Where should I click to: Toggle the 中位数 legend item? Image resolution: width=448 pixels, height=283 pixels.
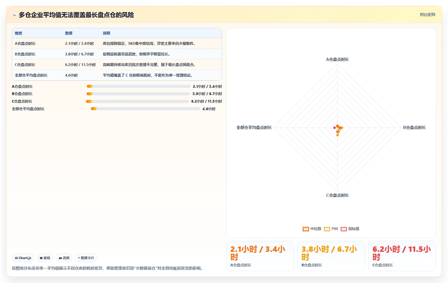(x=312, y=229)
